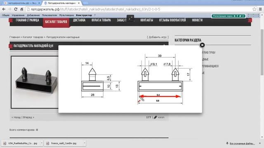Click the pencil edit icon beside voron
The width and height of the screenshot is (264, 148).
tap(155, 117)
